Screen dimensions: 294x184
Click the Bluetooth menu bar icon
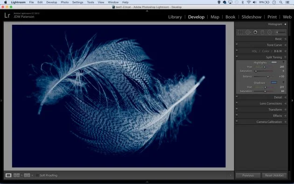[243, 2]
